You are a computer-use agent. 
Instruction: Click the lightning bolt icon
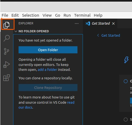pos(126,60)
